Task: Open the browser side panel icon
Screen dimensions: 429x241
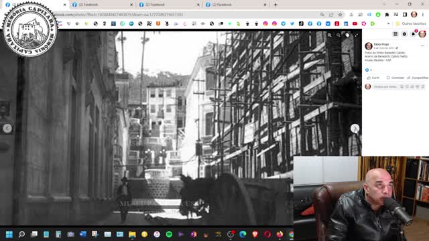Action: pyautogui.click(x=405, y=15)
